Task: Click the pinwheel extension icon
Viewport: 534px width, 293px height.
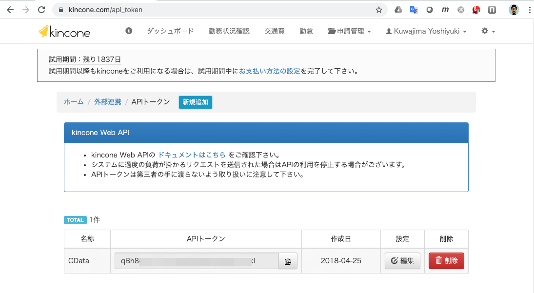Action: tap(461, 10)
